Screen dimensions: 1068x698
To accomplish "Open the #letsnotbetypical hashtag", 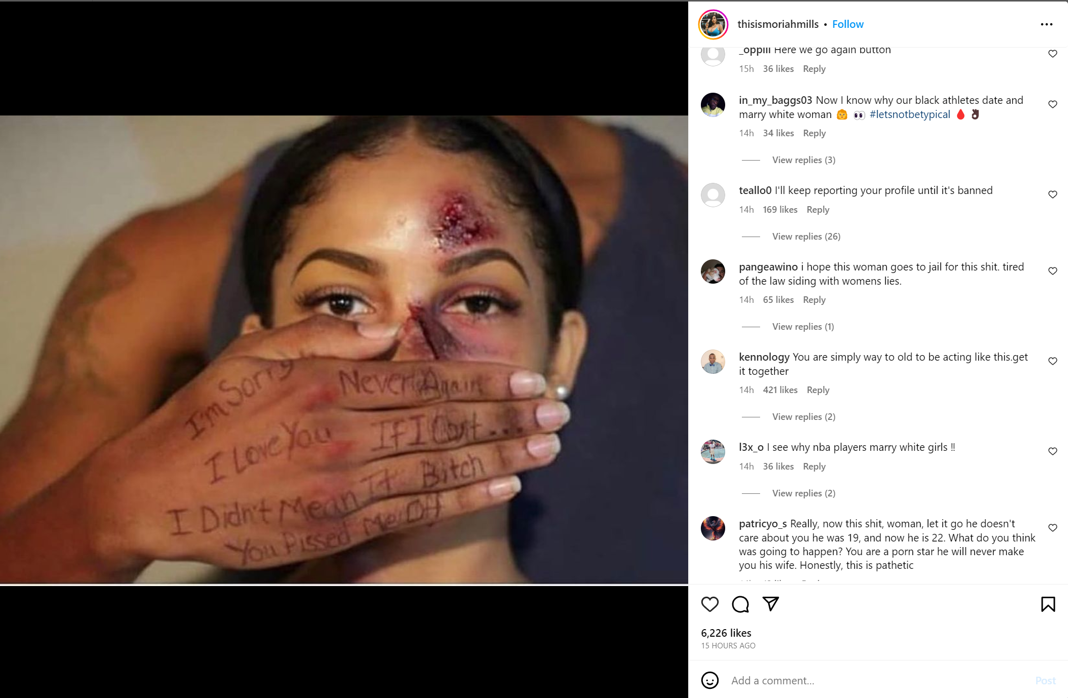I will pyautogui.click(x=909, y=114).
